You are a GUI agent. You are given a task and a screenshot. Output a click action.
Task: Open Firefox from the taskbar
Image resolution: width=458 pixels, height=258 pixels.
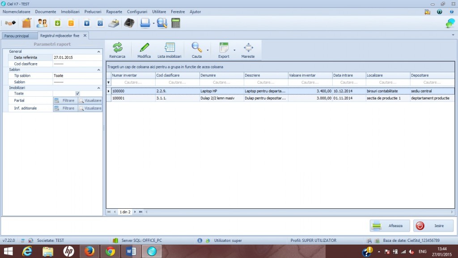[89, 251]
